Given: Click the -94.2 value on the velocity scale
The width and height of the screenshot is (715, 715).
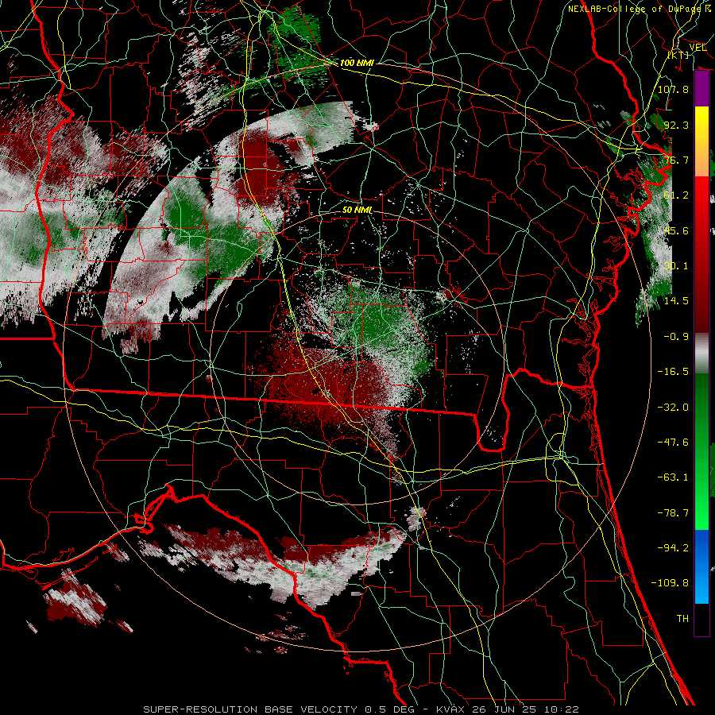Looking at the screenshot, I should (x=673, y=548).
